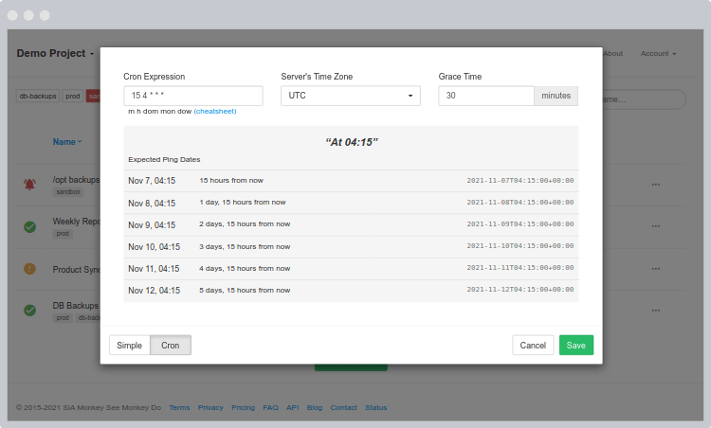Click the "Nov 8, 04:15" expected ping date
This screenshot has height=428, width=711.
(x=152, y=204)
